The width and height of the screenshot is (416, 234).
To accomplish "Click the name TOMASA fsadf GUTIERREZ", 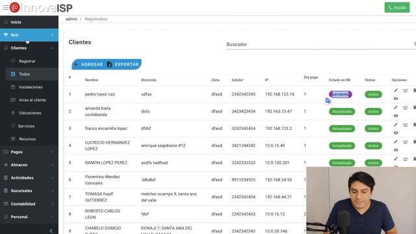I will pyautogui.click(x=99, y=197).
